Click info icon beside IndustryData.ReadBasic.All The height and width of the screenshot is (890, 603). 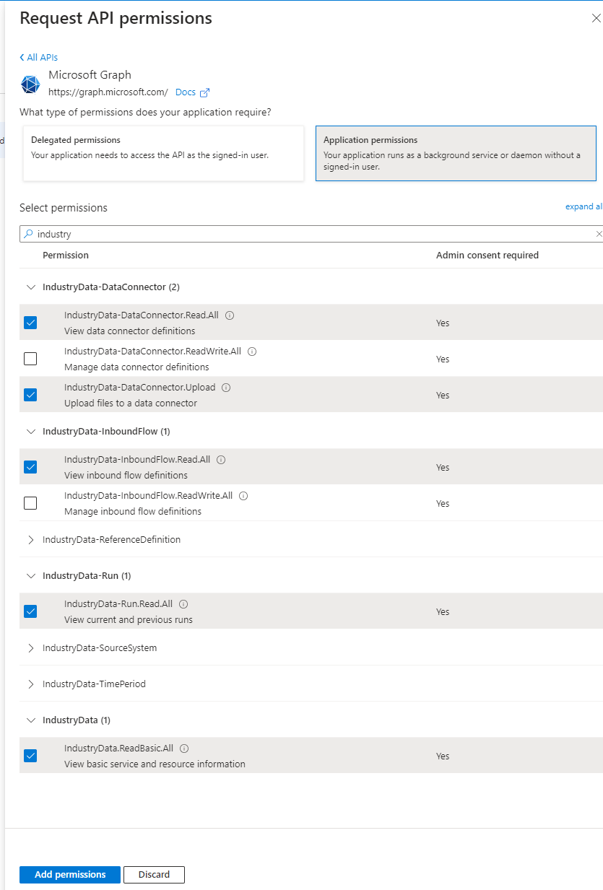(184, 749)
